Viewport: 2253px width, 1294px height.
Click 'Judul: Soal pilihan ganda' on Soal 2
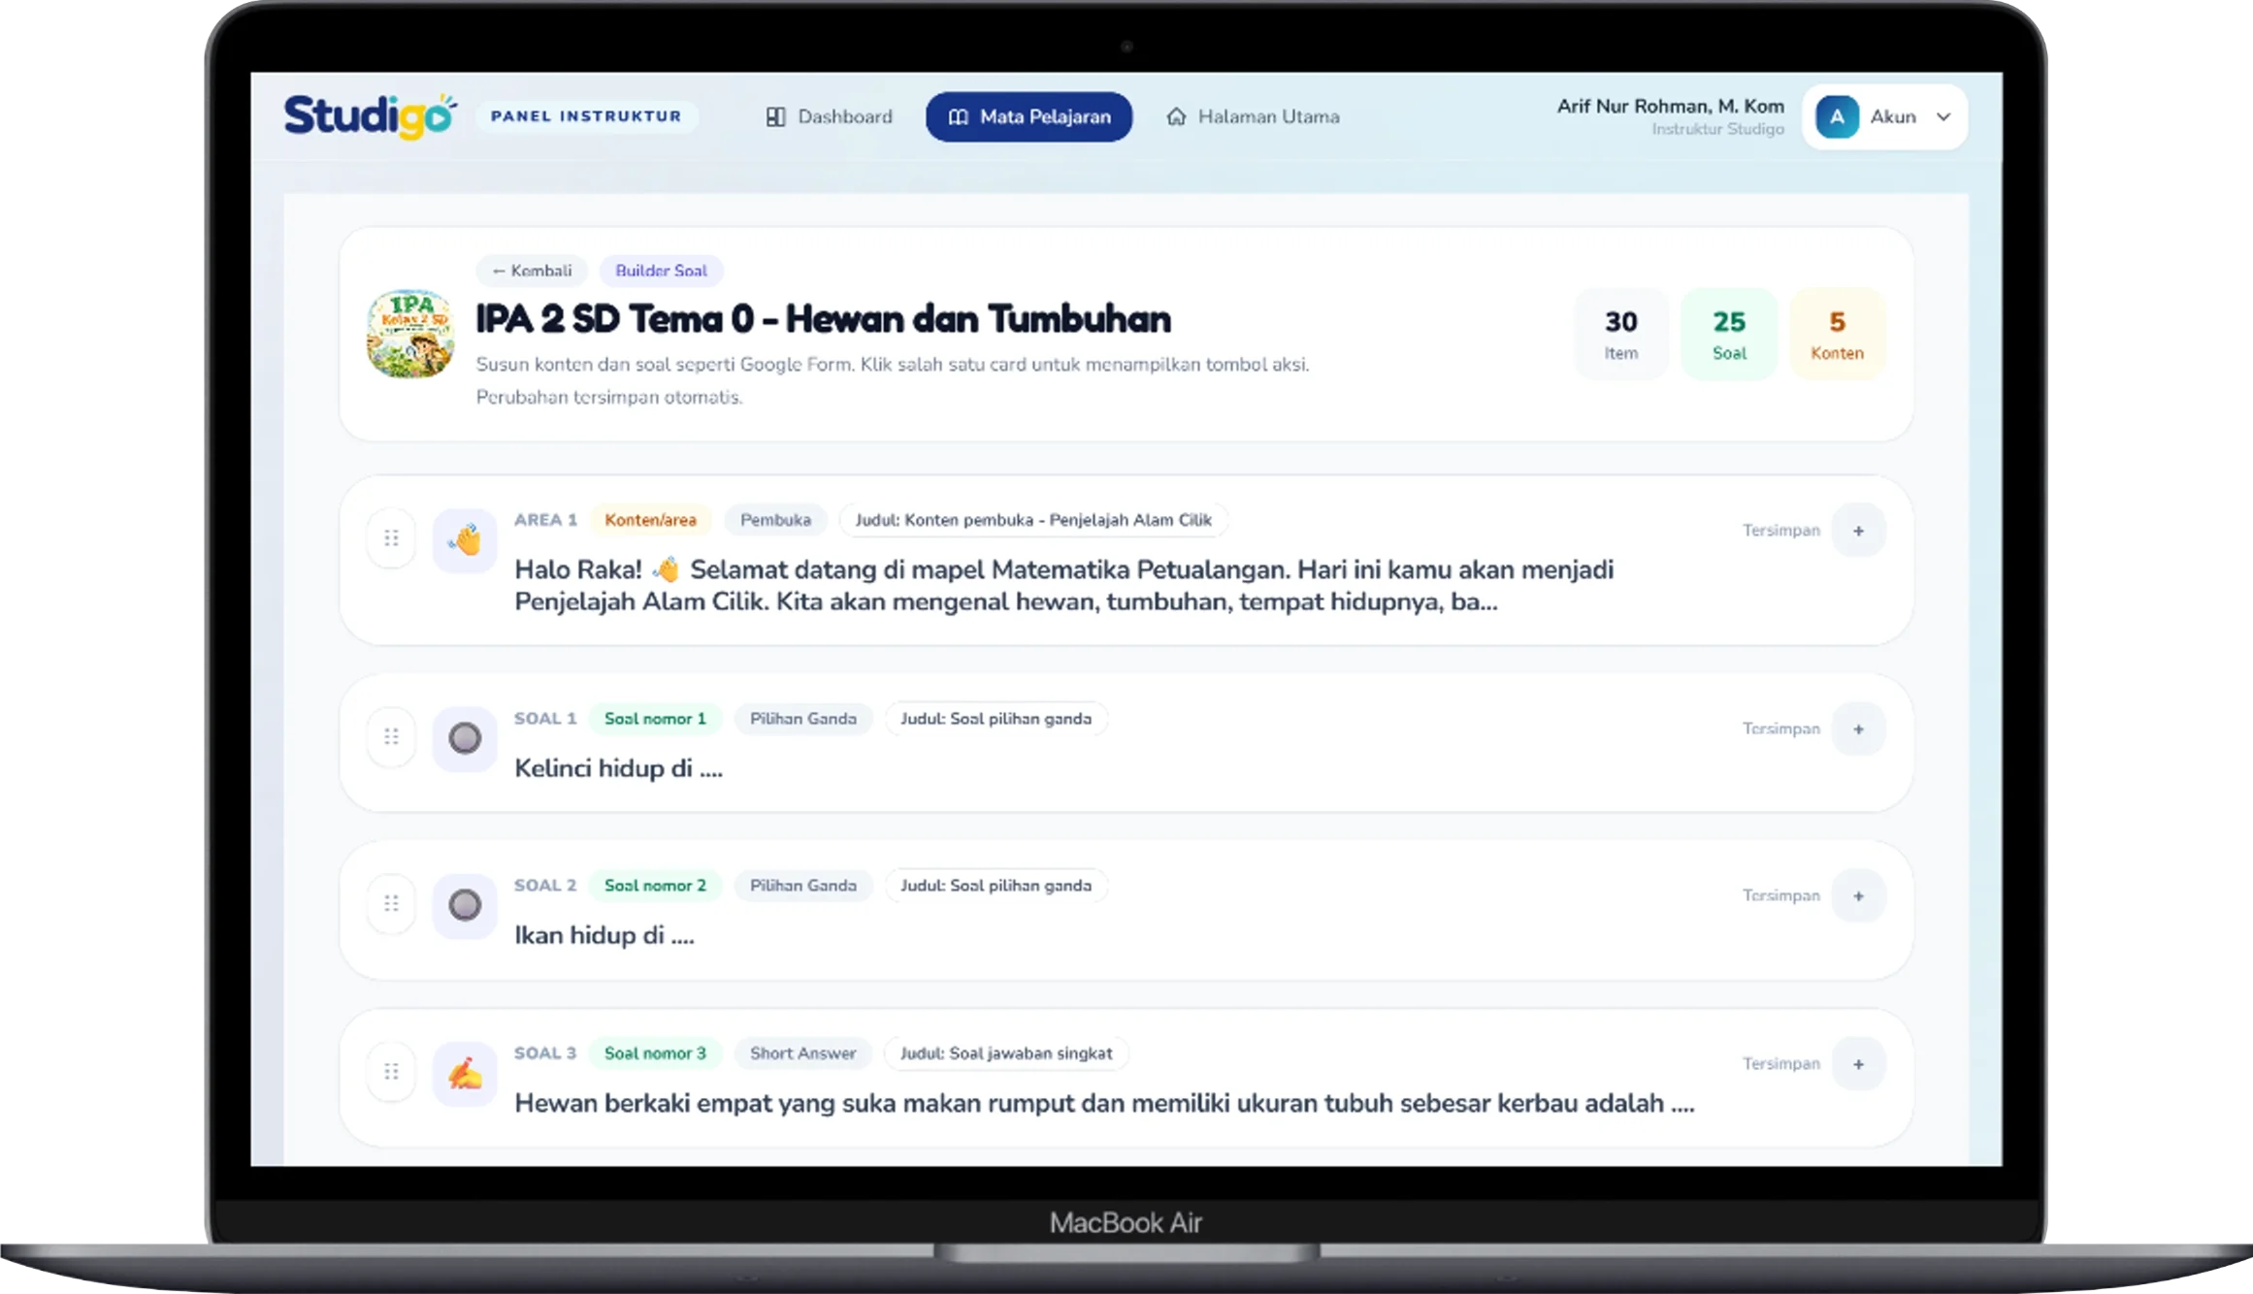(x=996, y=886)
